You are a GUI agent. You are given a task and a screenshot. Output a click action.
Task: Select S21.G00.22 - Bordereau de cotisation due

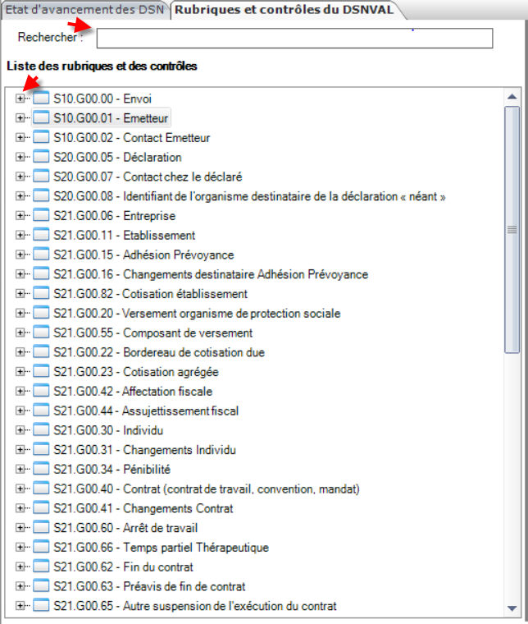pos(159,352)
